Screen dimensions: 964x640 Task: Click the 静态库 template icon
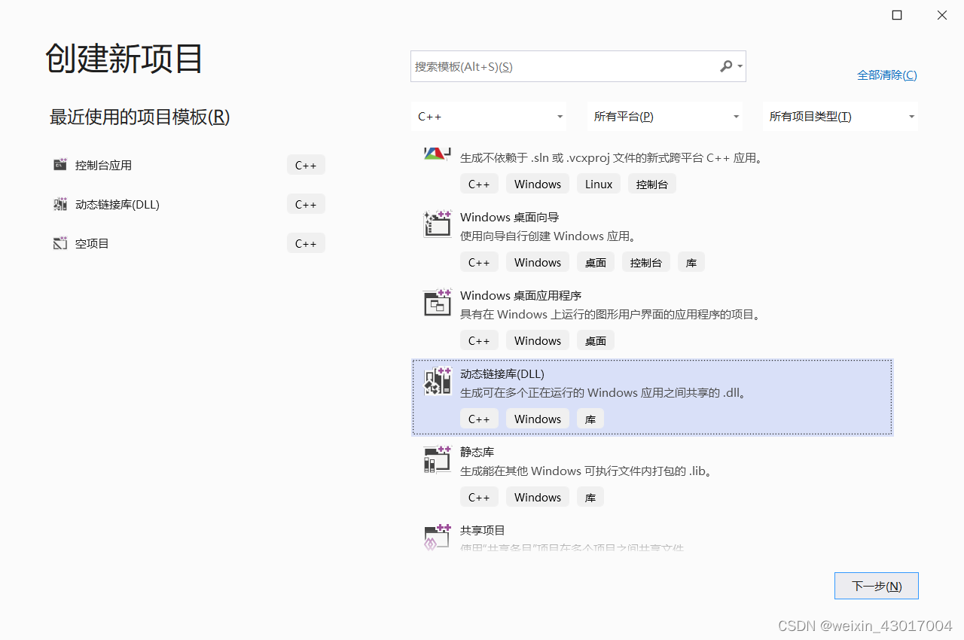pyautogui.click(x=438, y=459)
